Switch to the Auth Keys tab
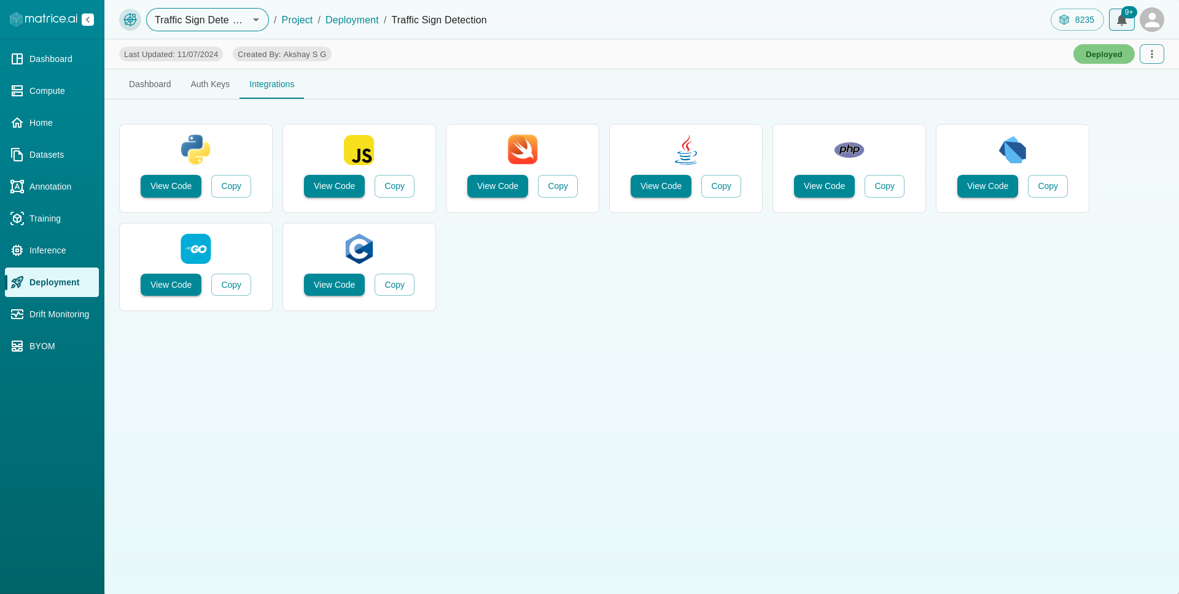The width and height of the screenshot is (1179, 594). 210,84
